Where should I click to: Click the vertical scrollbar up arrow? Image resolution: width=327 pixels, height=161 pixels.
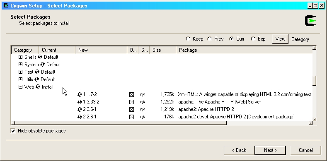(314, 48)
